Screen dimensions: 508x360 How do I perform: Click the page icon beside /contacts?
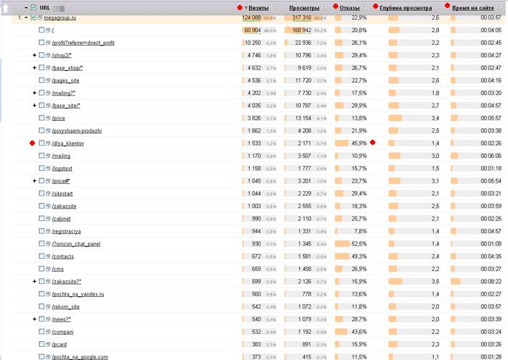[x=48, y=256]
